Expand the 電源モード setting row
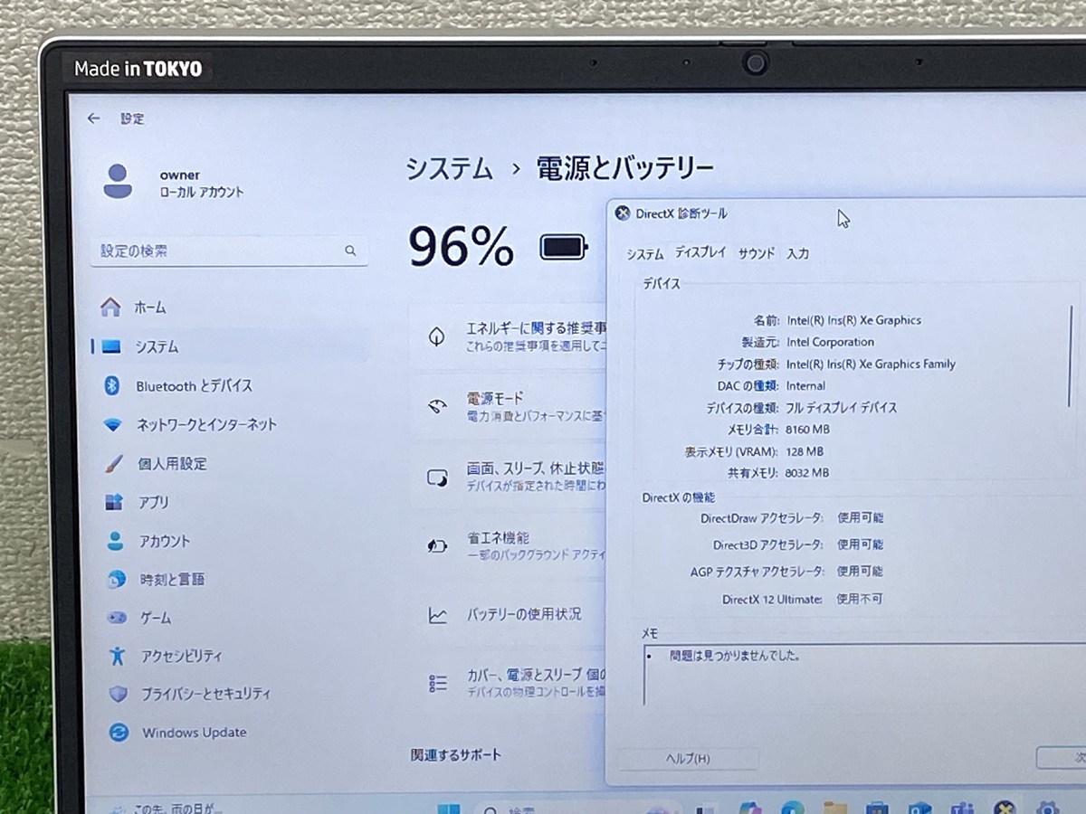 (508, 407)
